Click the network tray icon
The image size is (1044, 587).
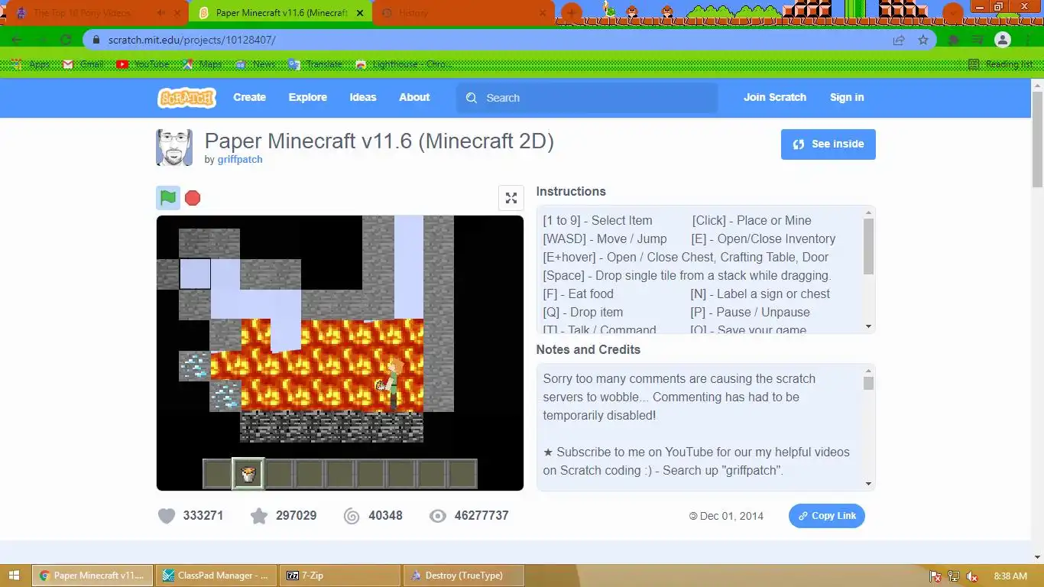[x=953, y=576]
